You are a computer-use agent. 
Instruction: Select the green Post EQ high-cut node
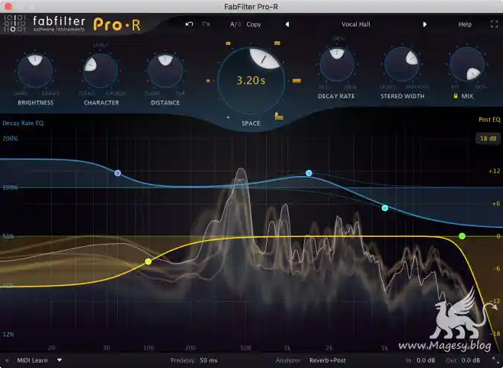click(x=462, y=236)
